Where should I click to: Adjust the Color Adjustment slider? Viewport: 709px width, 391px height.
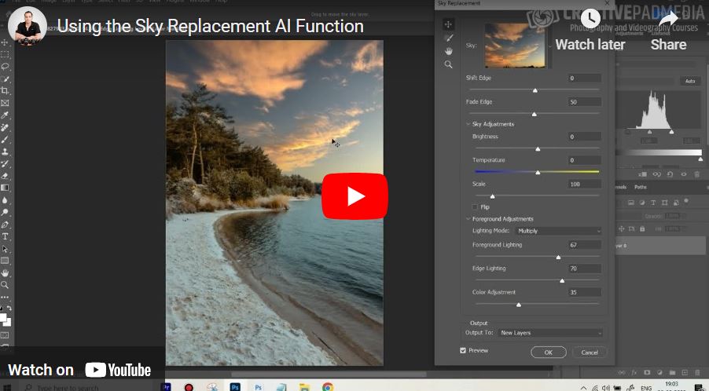tap(519, 305)
